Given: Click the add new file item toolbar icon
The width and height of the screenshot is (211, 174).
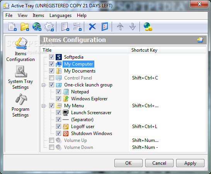Looking at the screenshot, I should (x=12, y=27).
